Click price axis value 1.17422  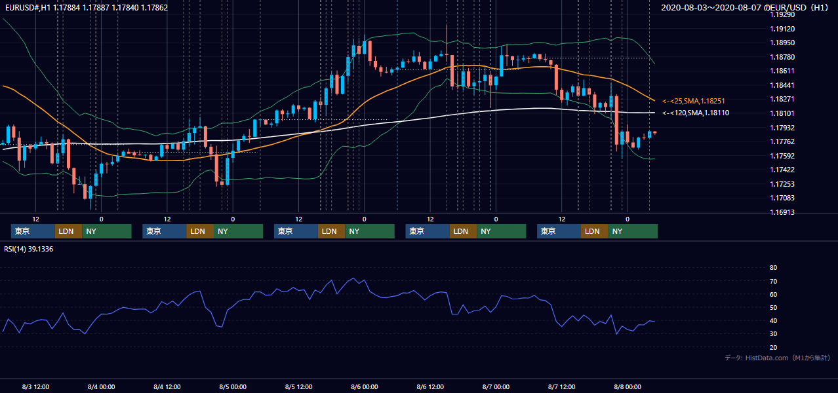click(x=782, y=170)
